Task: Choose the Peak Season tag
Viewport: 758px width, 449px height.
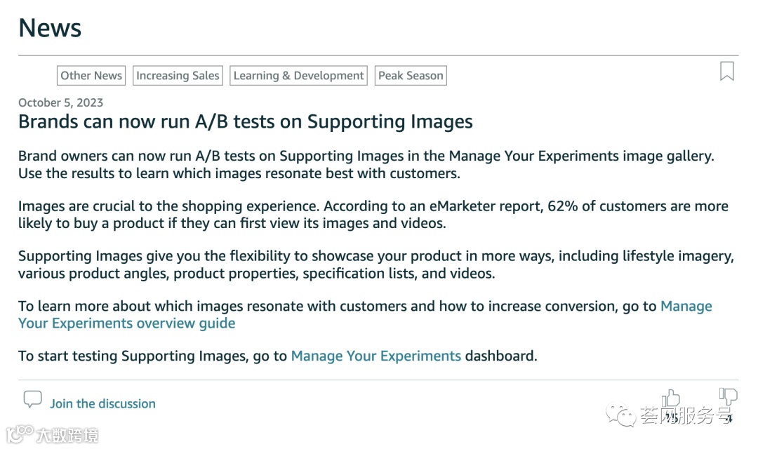Action: click(411, 76)
